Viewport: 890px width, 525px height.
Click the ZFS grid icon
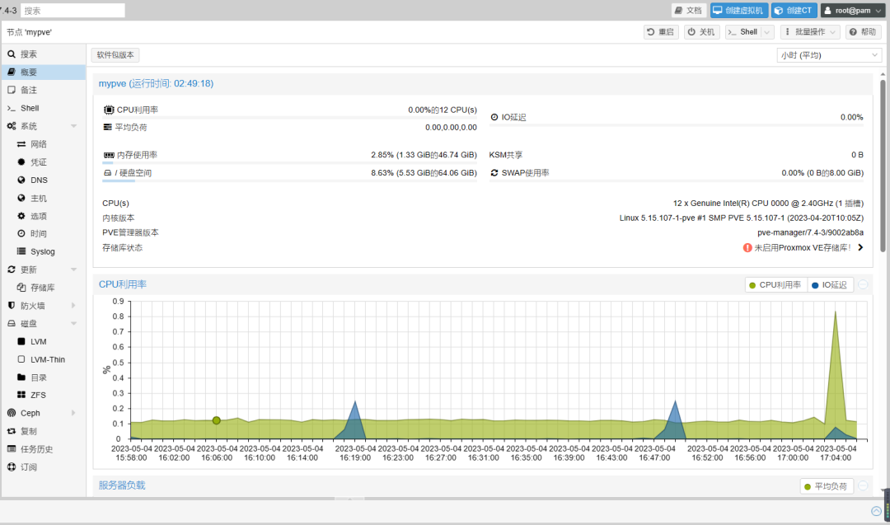21,396
